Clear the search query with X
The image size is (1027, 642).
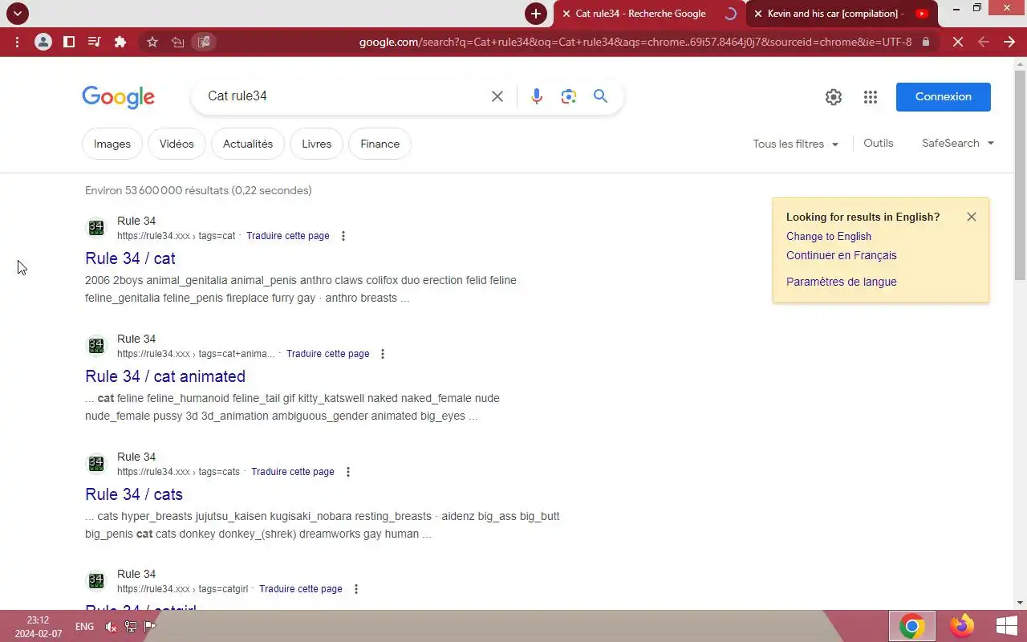497,96
